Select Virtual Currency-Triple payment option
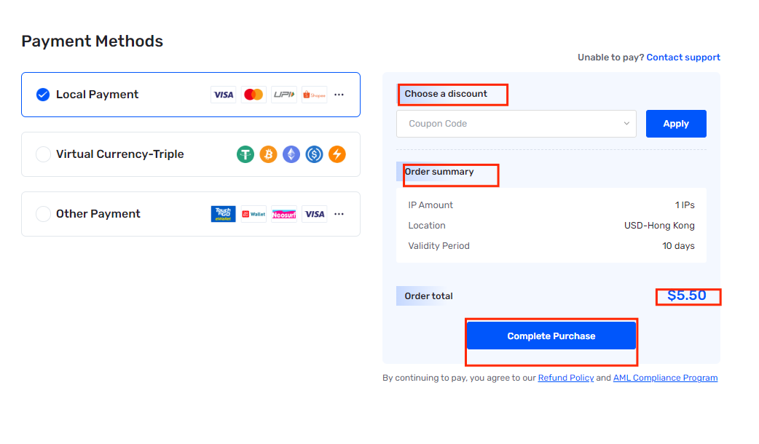 pyautogui.click(x=43, y=154)
